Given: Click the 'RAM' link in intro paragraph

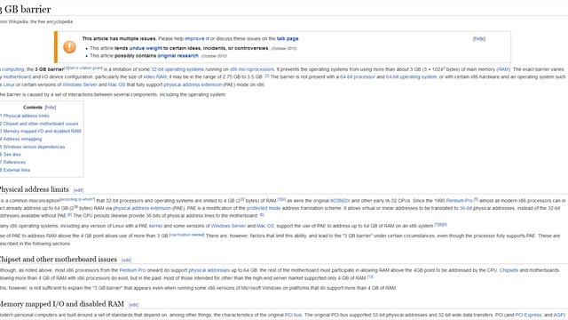Looking at the screenshot, I should click(503, 69).
